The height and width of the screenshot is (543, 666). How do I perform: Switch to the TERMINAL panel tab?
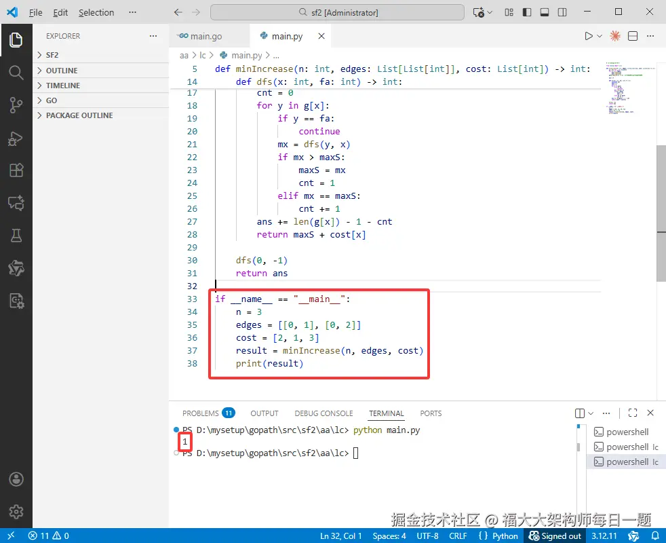coord(386,413)
